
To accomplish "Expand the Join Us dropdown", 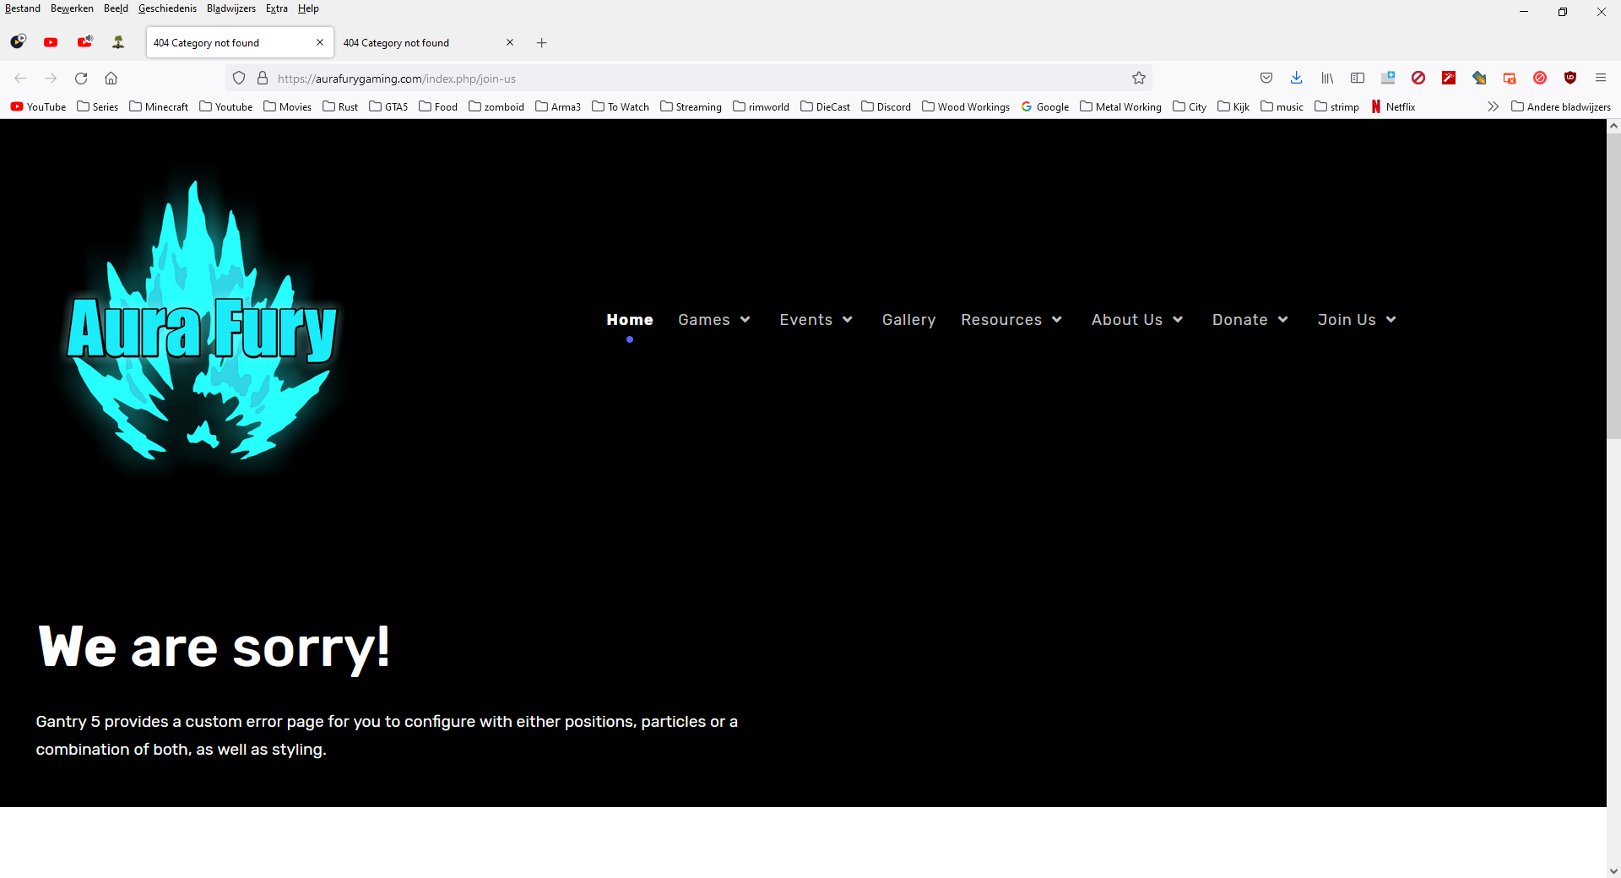I will pos(1357,320).
